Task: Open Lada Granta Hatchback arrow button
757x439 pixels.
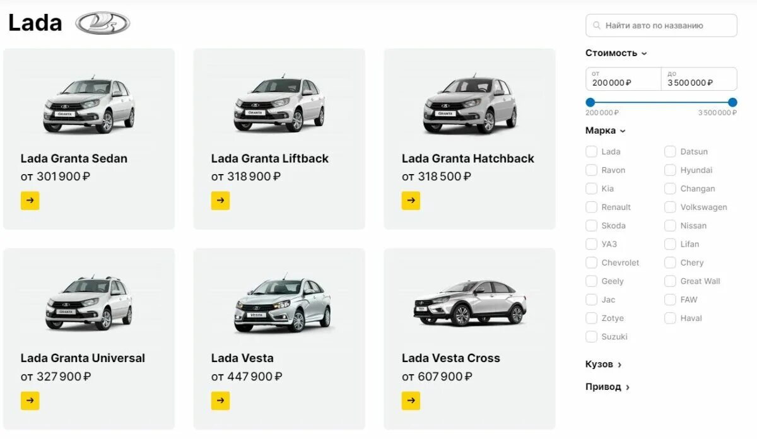Action: 411,201
